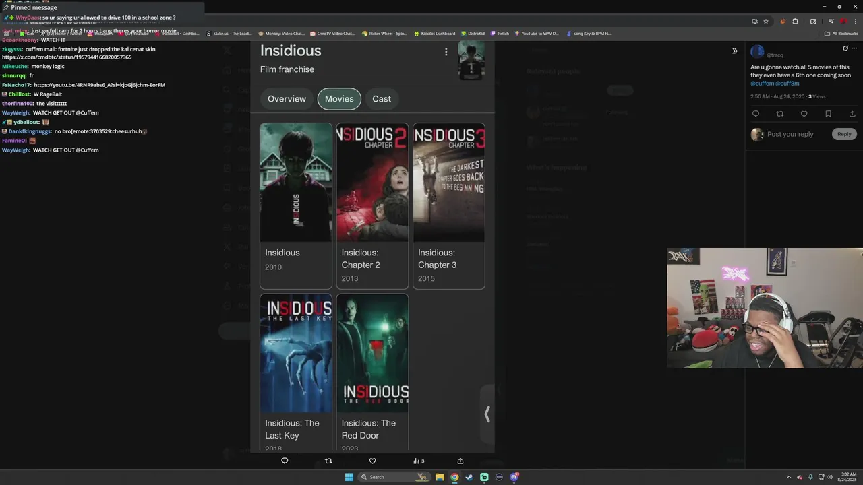Open Chrome from the taskbar
This screenshot has height=485, width=863.
[454, 477]
